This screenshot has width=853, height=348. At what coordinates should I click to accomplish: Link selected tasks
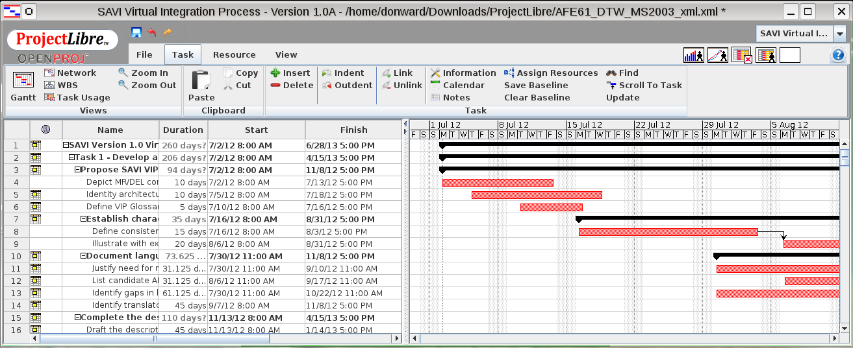[397, 73]
